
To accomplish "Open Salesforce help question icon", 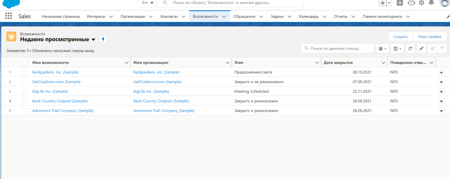I will (x=411, y=3).
